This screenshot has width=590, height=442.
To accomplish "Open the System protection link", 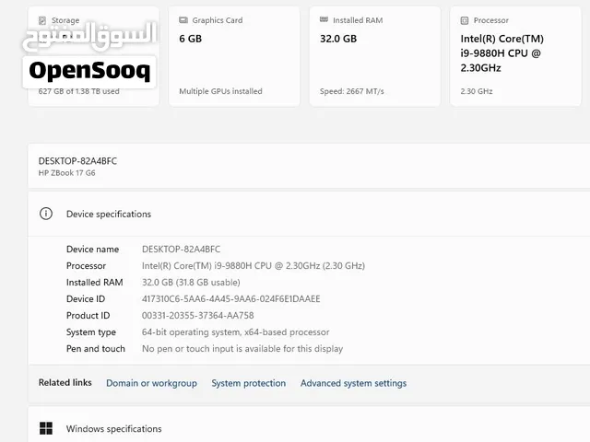I will tap(248, 383).
